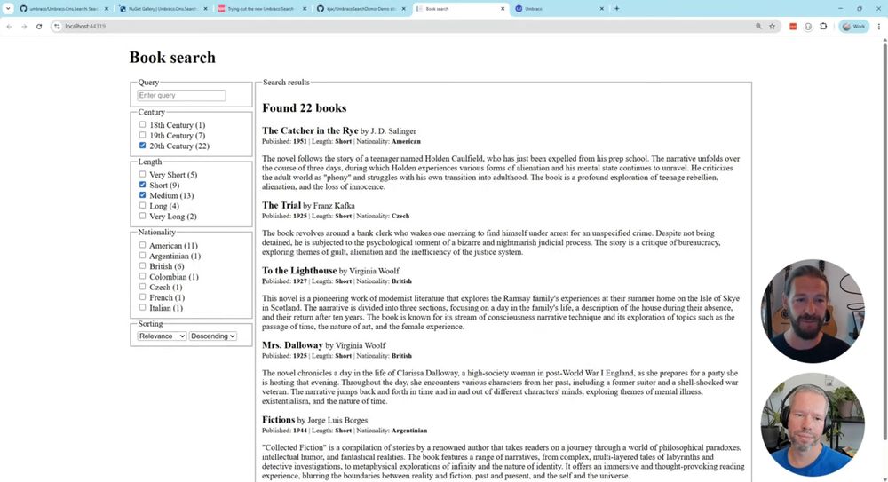This screenshot has width=888, height=482.
Task: Filter by British nationality
Action: point(142,265)
